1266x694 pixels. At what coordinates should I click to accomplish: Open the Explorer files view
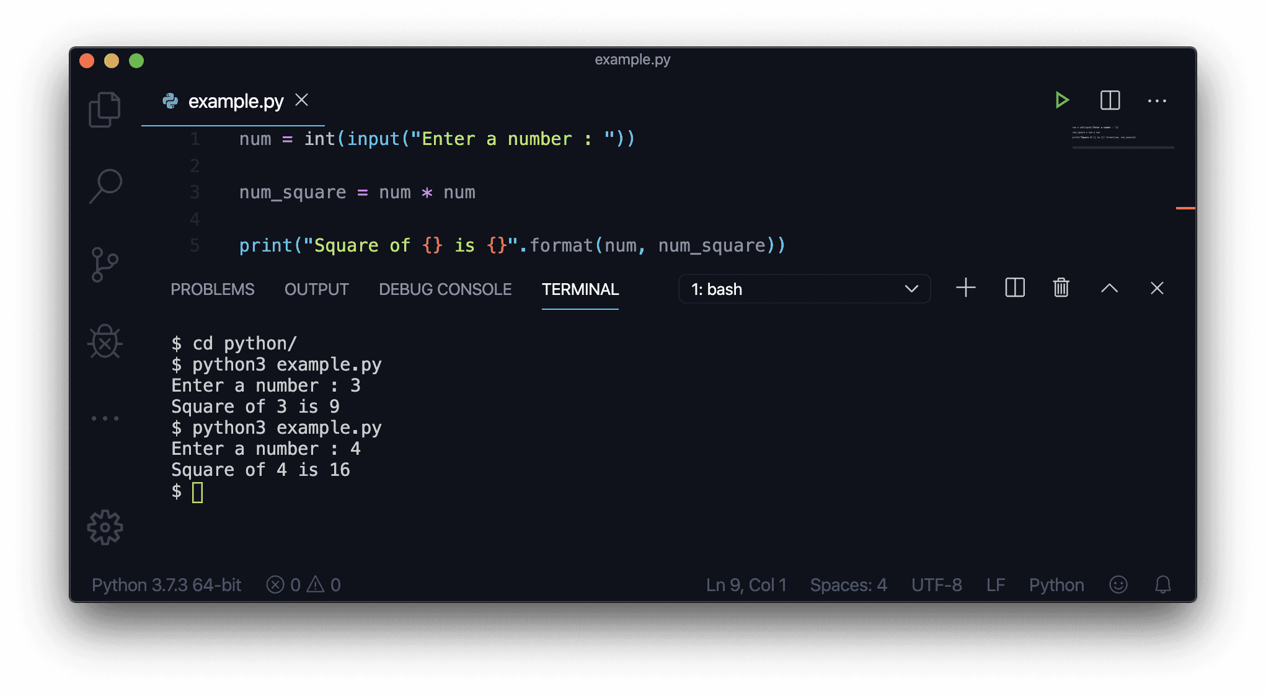coord(105,110)
